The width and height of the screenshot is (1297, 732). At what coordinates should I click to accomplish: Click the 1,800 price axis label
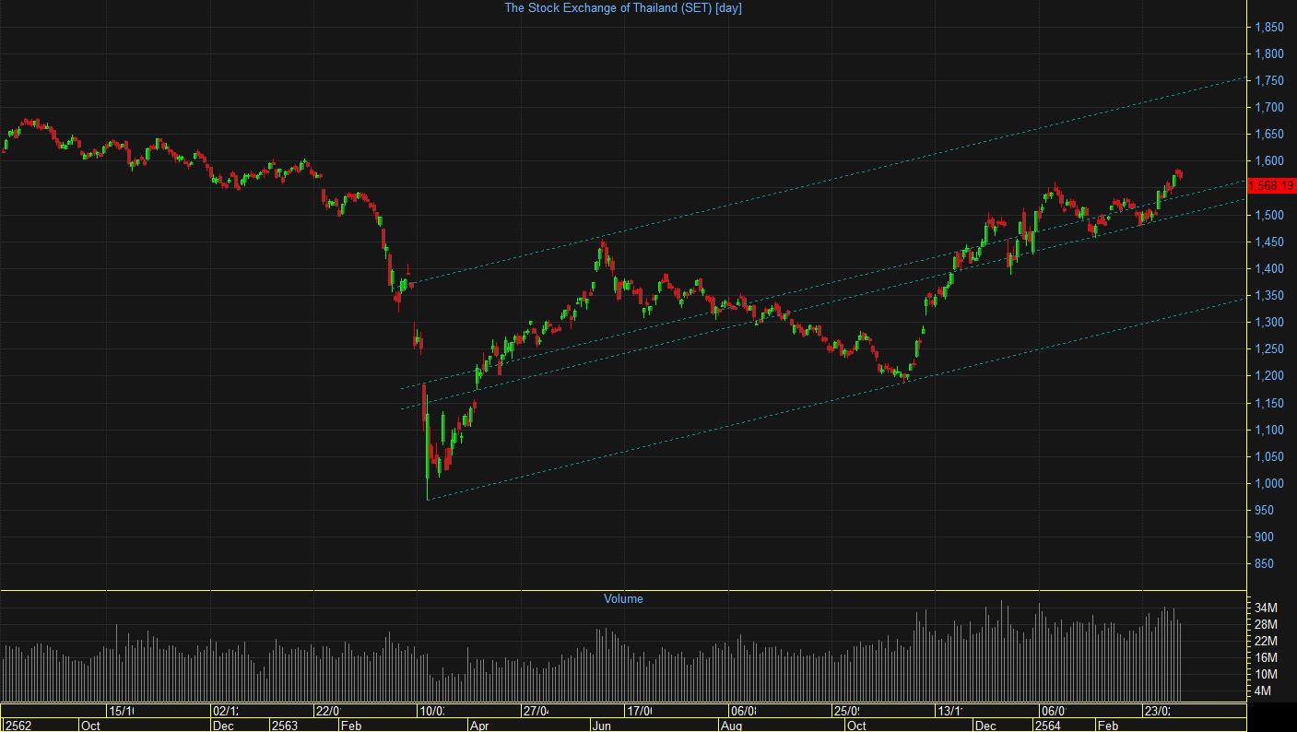tap(1269, 54)
